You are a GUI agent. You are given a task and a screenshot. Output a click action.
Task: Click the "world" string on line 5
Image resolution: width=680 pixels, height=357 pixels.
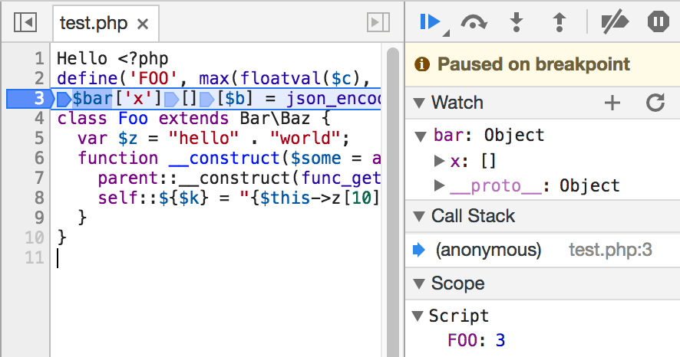[305, 138]
